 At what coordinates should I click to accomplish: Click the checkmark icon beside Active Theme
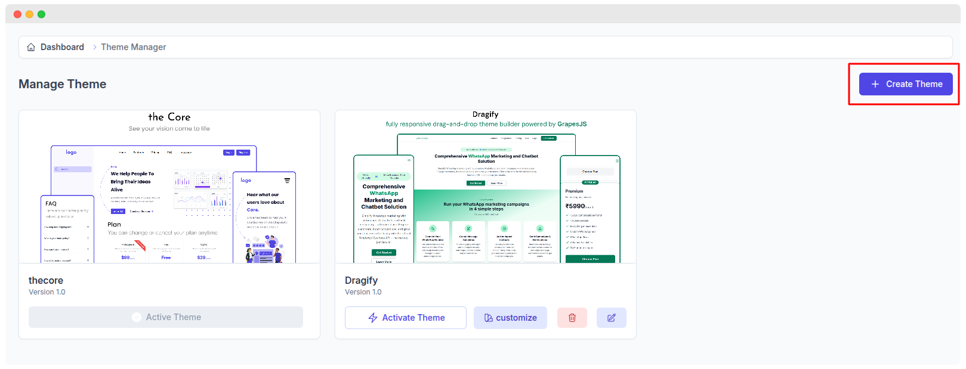coord(137,317)
